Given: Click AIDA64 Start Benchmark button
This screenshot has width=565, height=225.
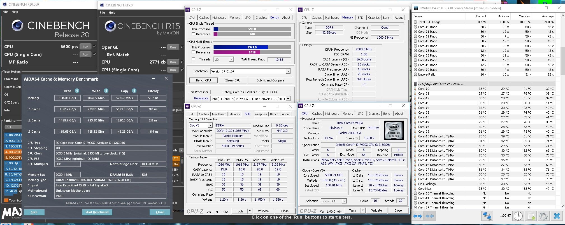Looking at the screenshot, I should click(x=97, y=212).
